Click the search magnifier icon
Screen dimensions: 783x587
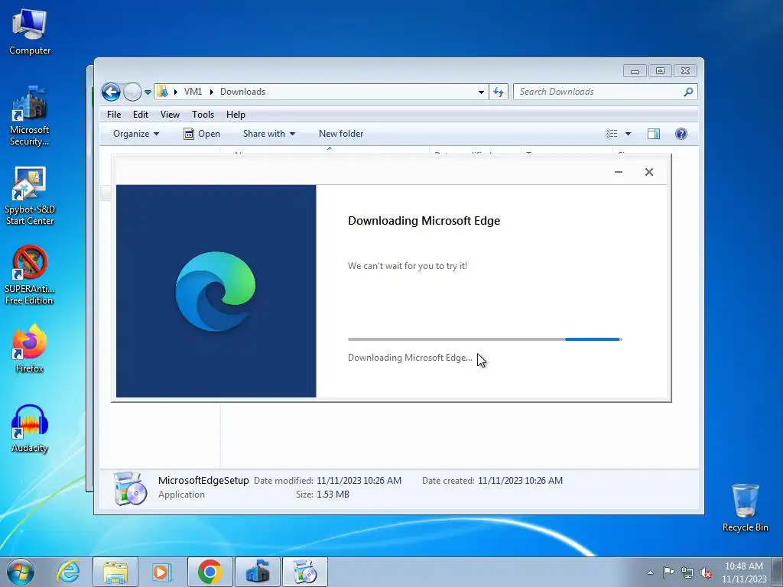pos(688,92)
